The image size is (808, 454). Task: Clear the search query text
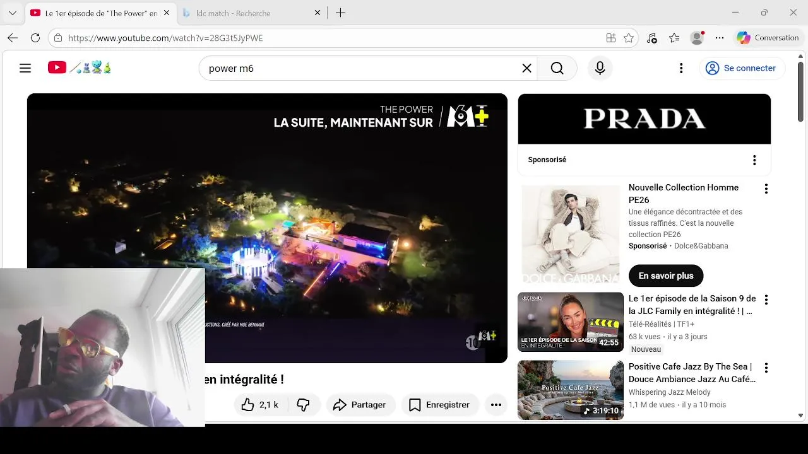point(526,68)
